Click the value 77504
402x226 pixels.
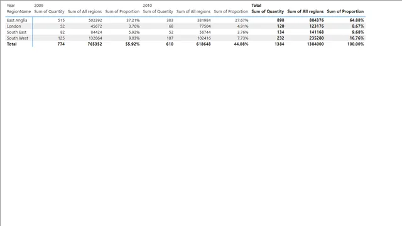205,26
